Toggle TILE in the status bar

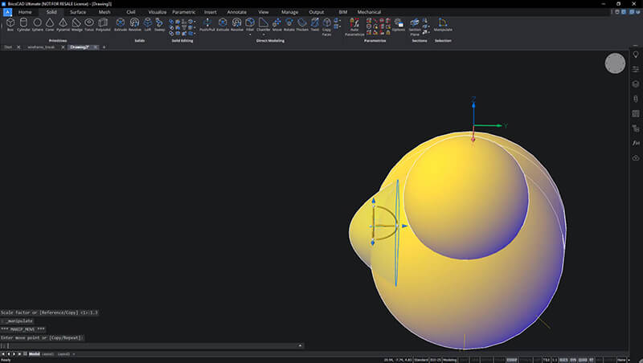547,360
